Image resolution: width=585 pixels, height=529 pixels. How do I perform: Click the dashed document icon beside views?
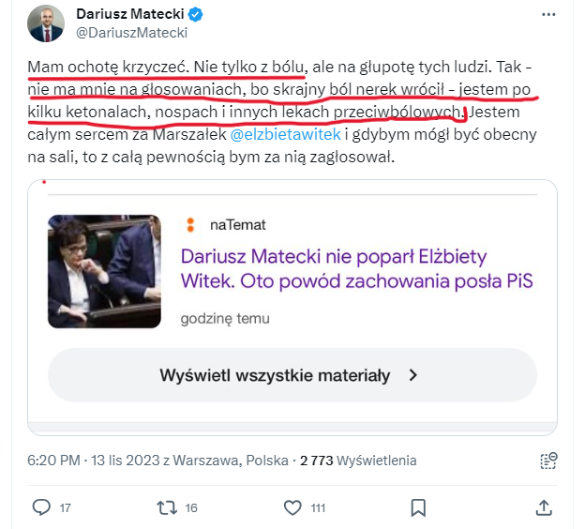[550, 461]
